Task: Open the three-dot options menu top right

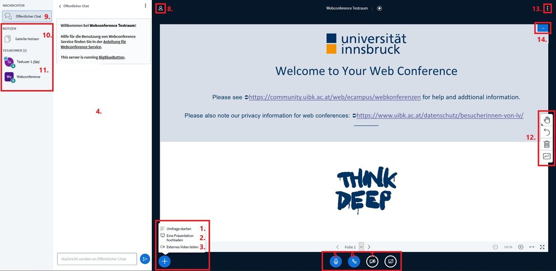Action: tap(548, 8)
